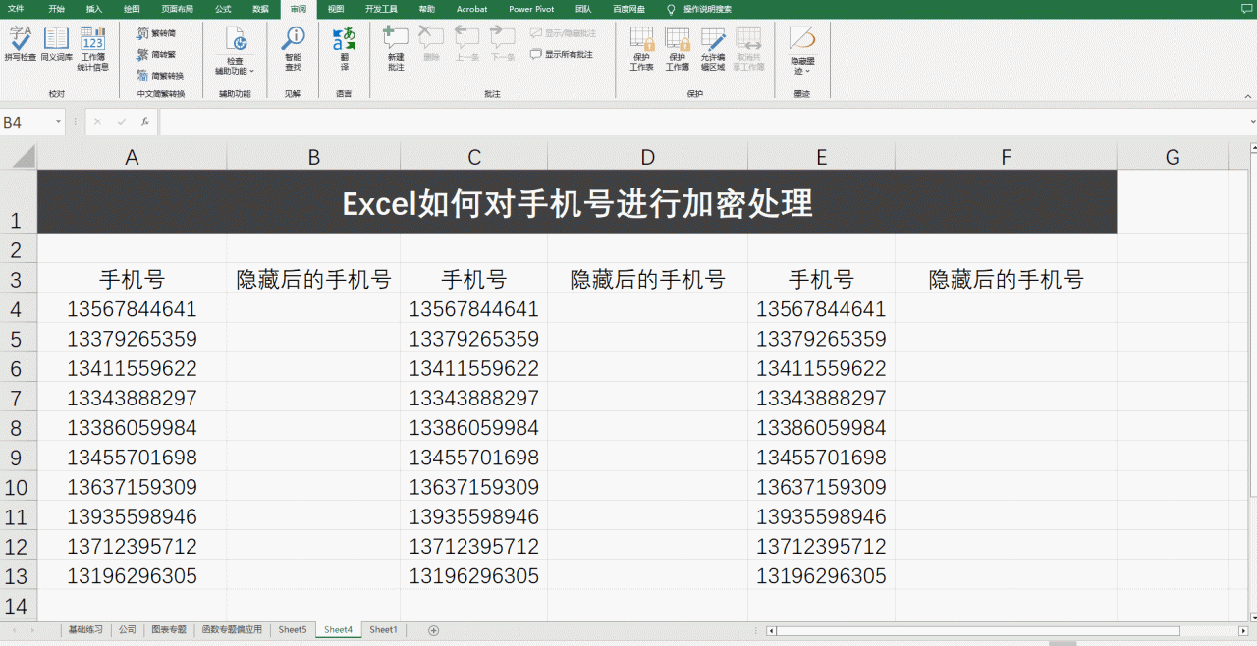Select column F header
This screenshot has height=646, width=1257.
point(1006,157)
